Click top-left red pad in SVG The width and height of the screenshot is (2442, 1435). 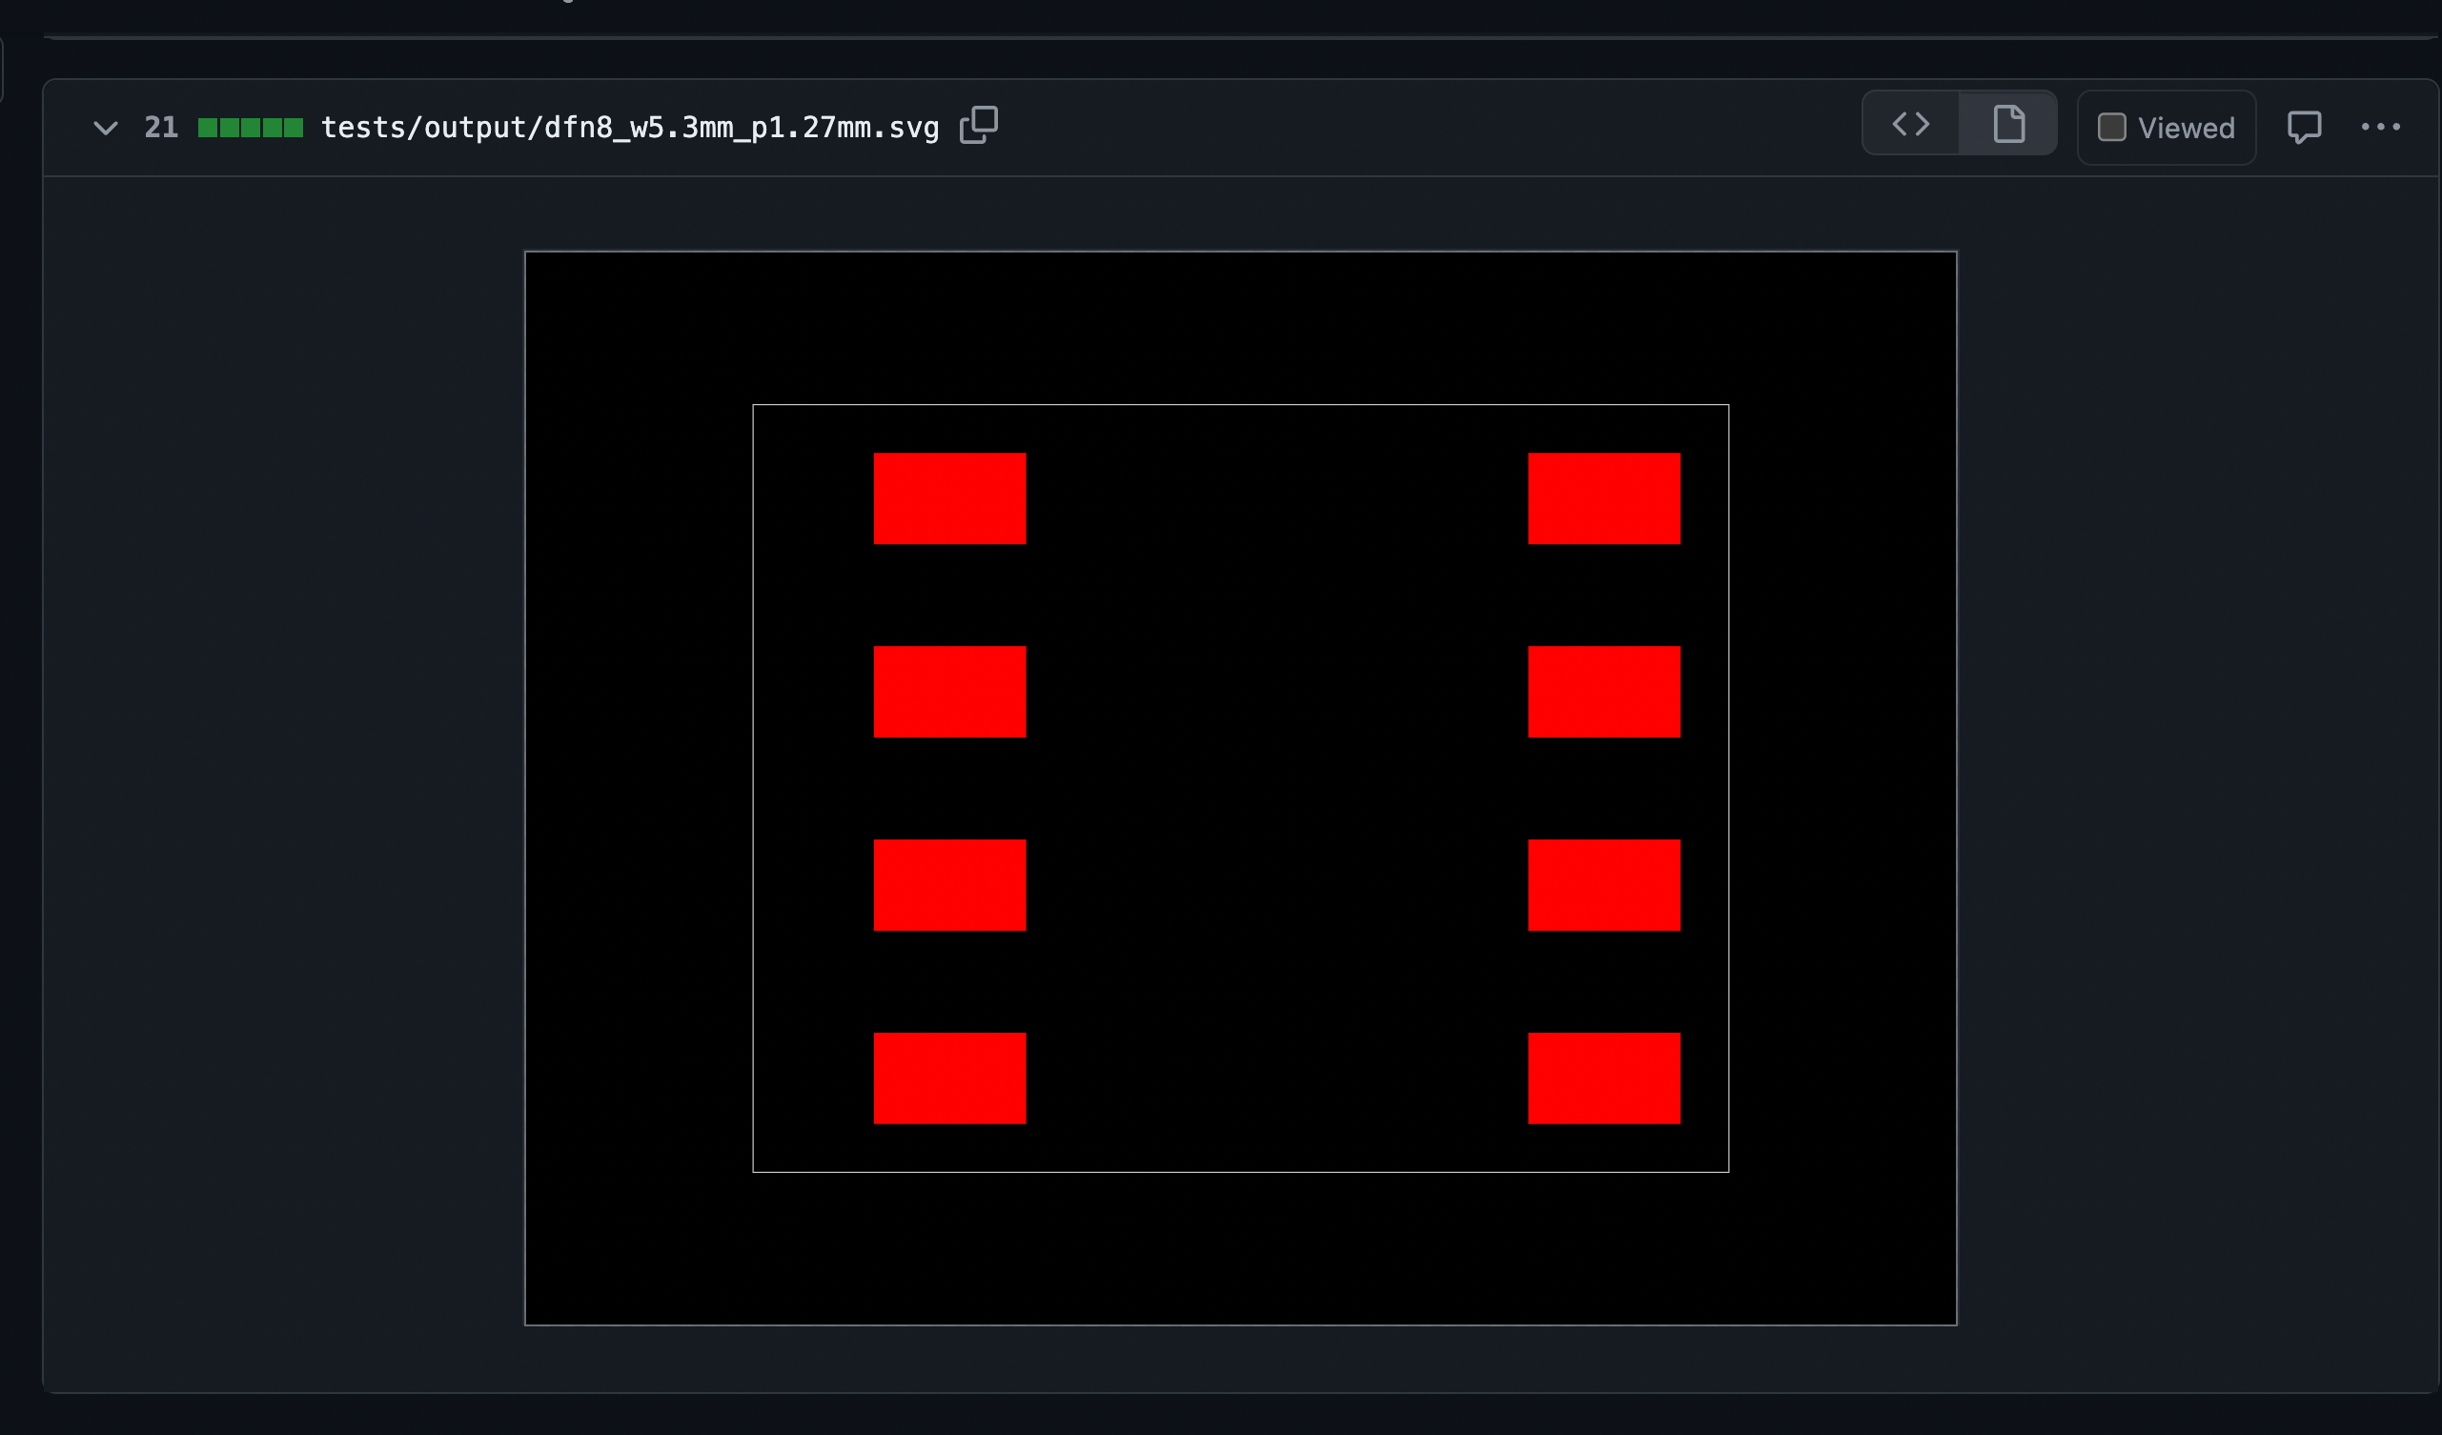(948, 498)
